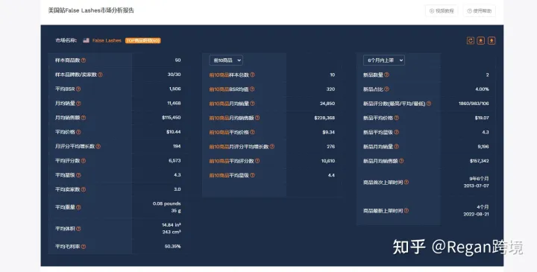Click the latest listing date 2022-08-21

[477, 214]
